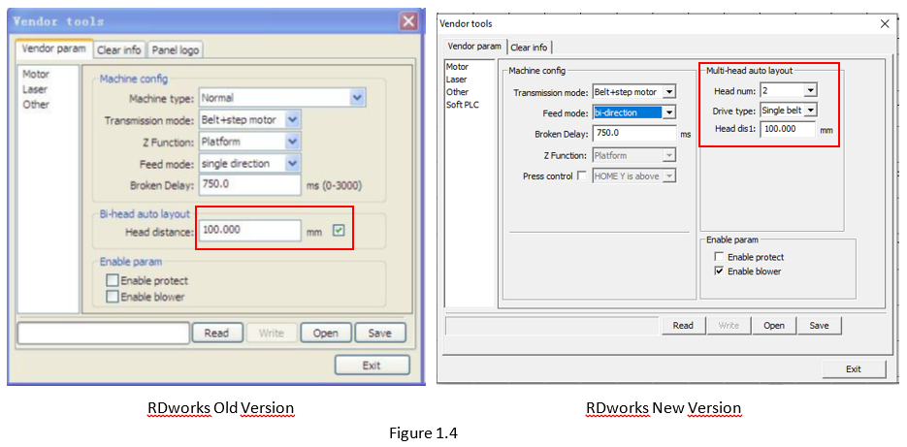The image size is (907, 447).
Task: Check Enable protect in new version
Action: coord(719,257)
